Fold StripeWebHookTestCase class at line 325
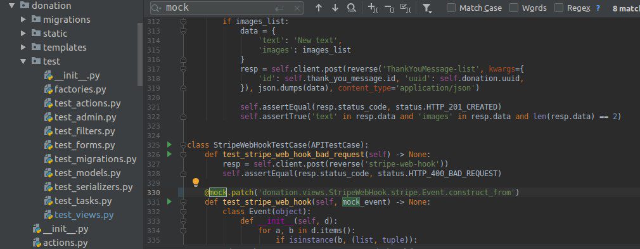This screenshot has width=640, height=249. [183, 145]
